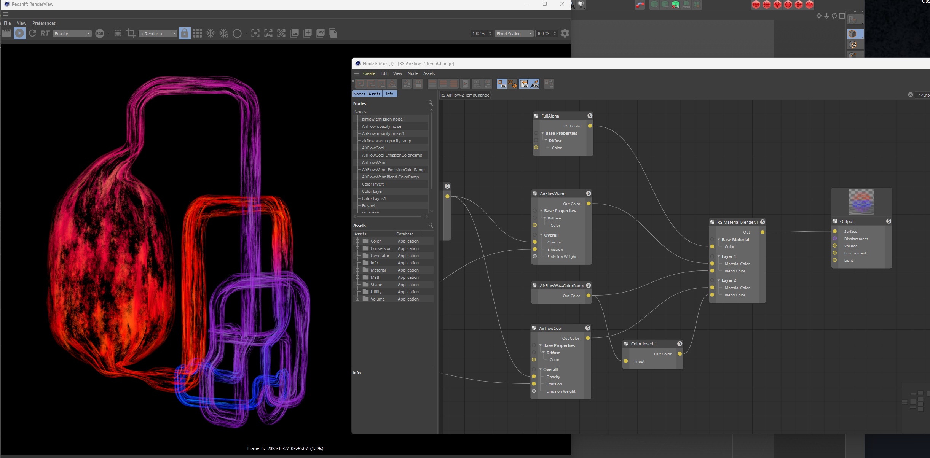This screenshot has height=458, width=930.
Task: Expand the Generator assets folder
Action: pos(358,256)
